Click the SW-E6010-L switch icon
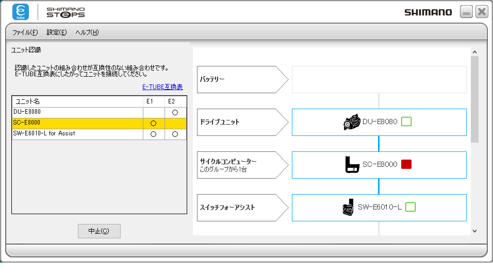Screen dimensions: 493x278 point(348,207)
